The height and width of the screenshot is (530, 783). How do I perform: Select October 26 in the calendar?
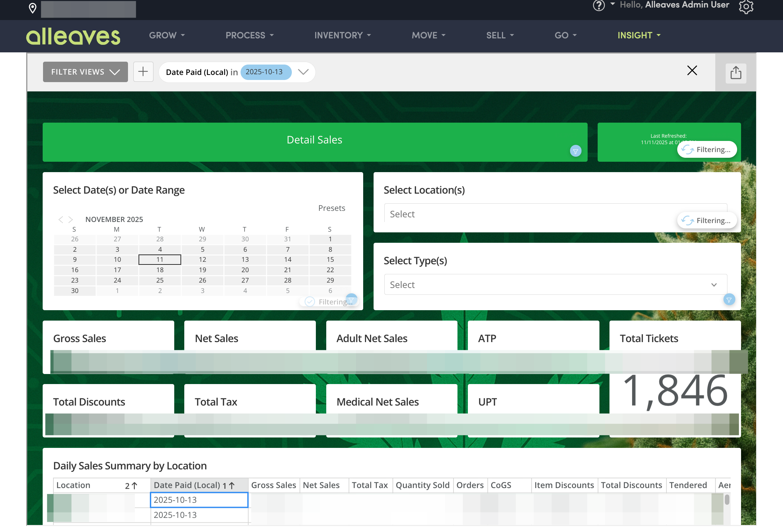pos(75,239)
